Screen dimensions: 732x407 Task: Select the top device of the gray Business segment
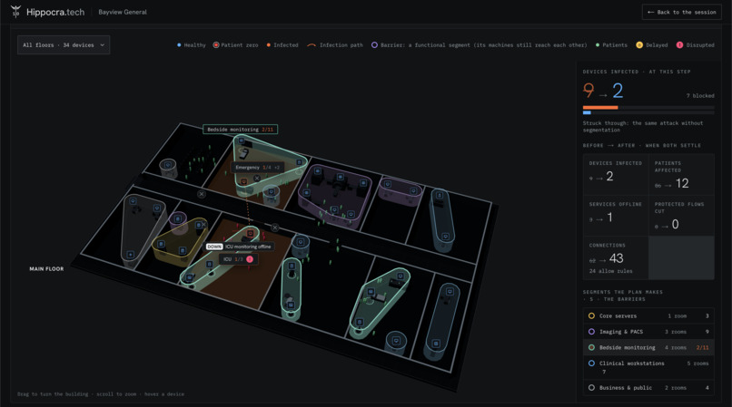coord(133,201)
